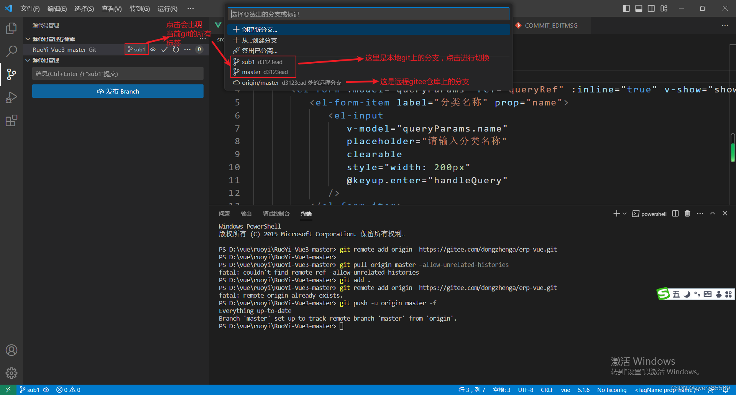The height and width of the screenshot is (395, 736).
Task: Toggle primary side bar layout icon
Action: (626, 8)
